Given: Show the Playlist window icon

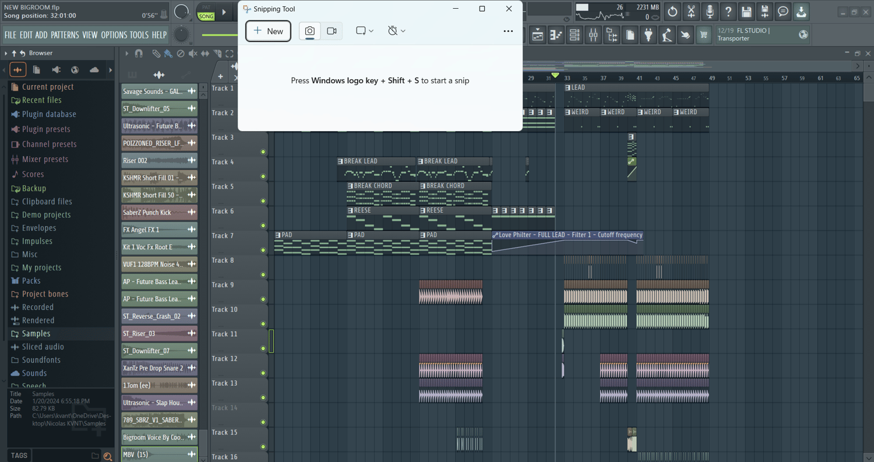Looking at the screenshot, I should click(538, 36).
